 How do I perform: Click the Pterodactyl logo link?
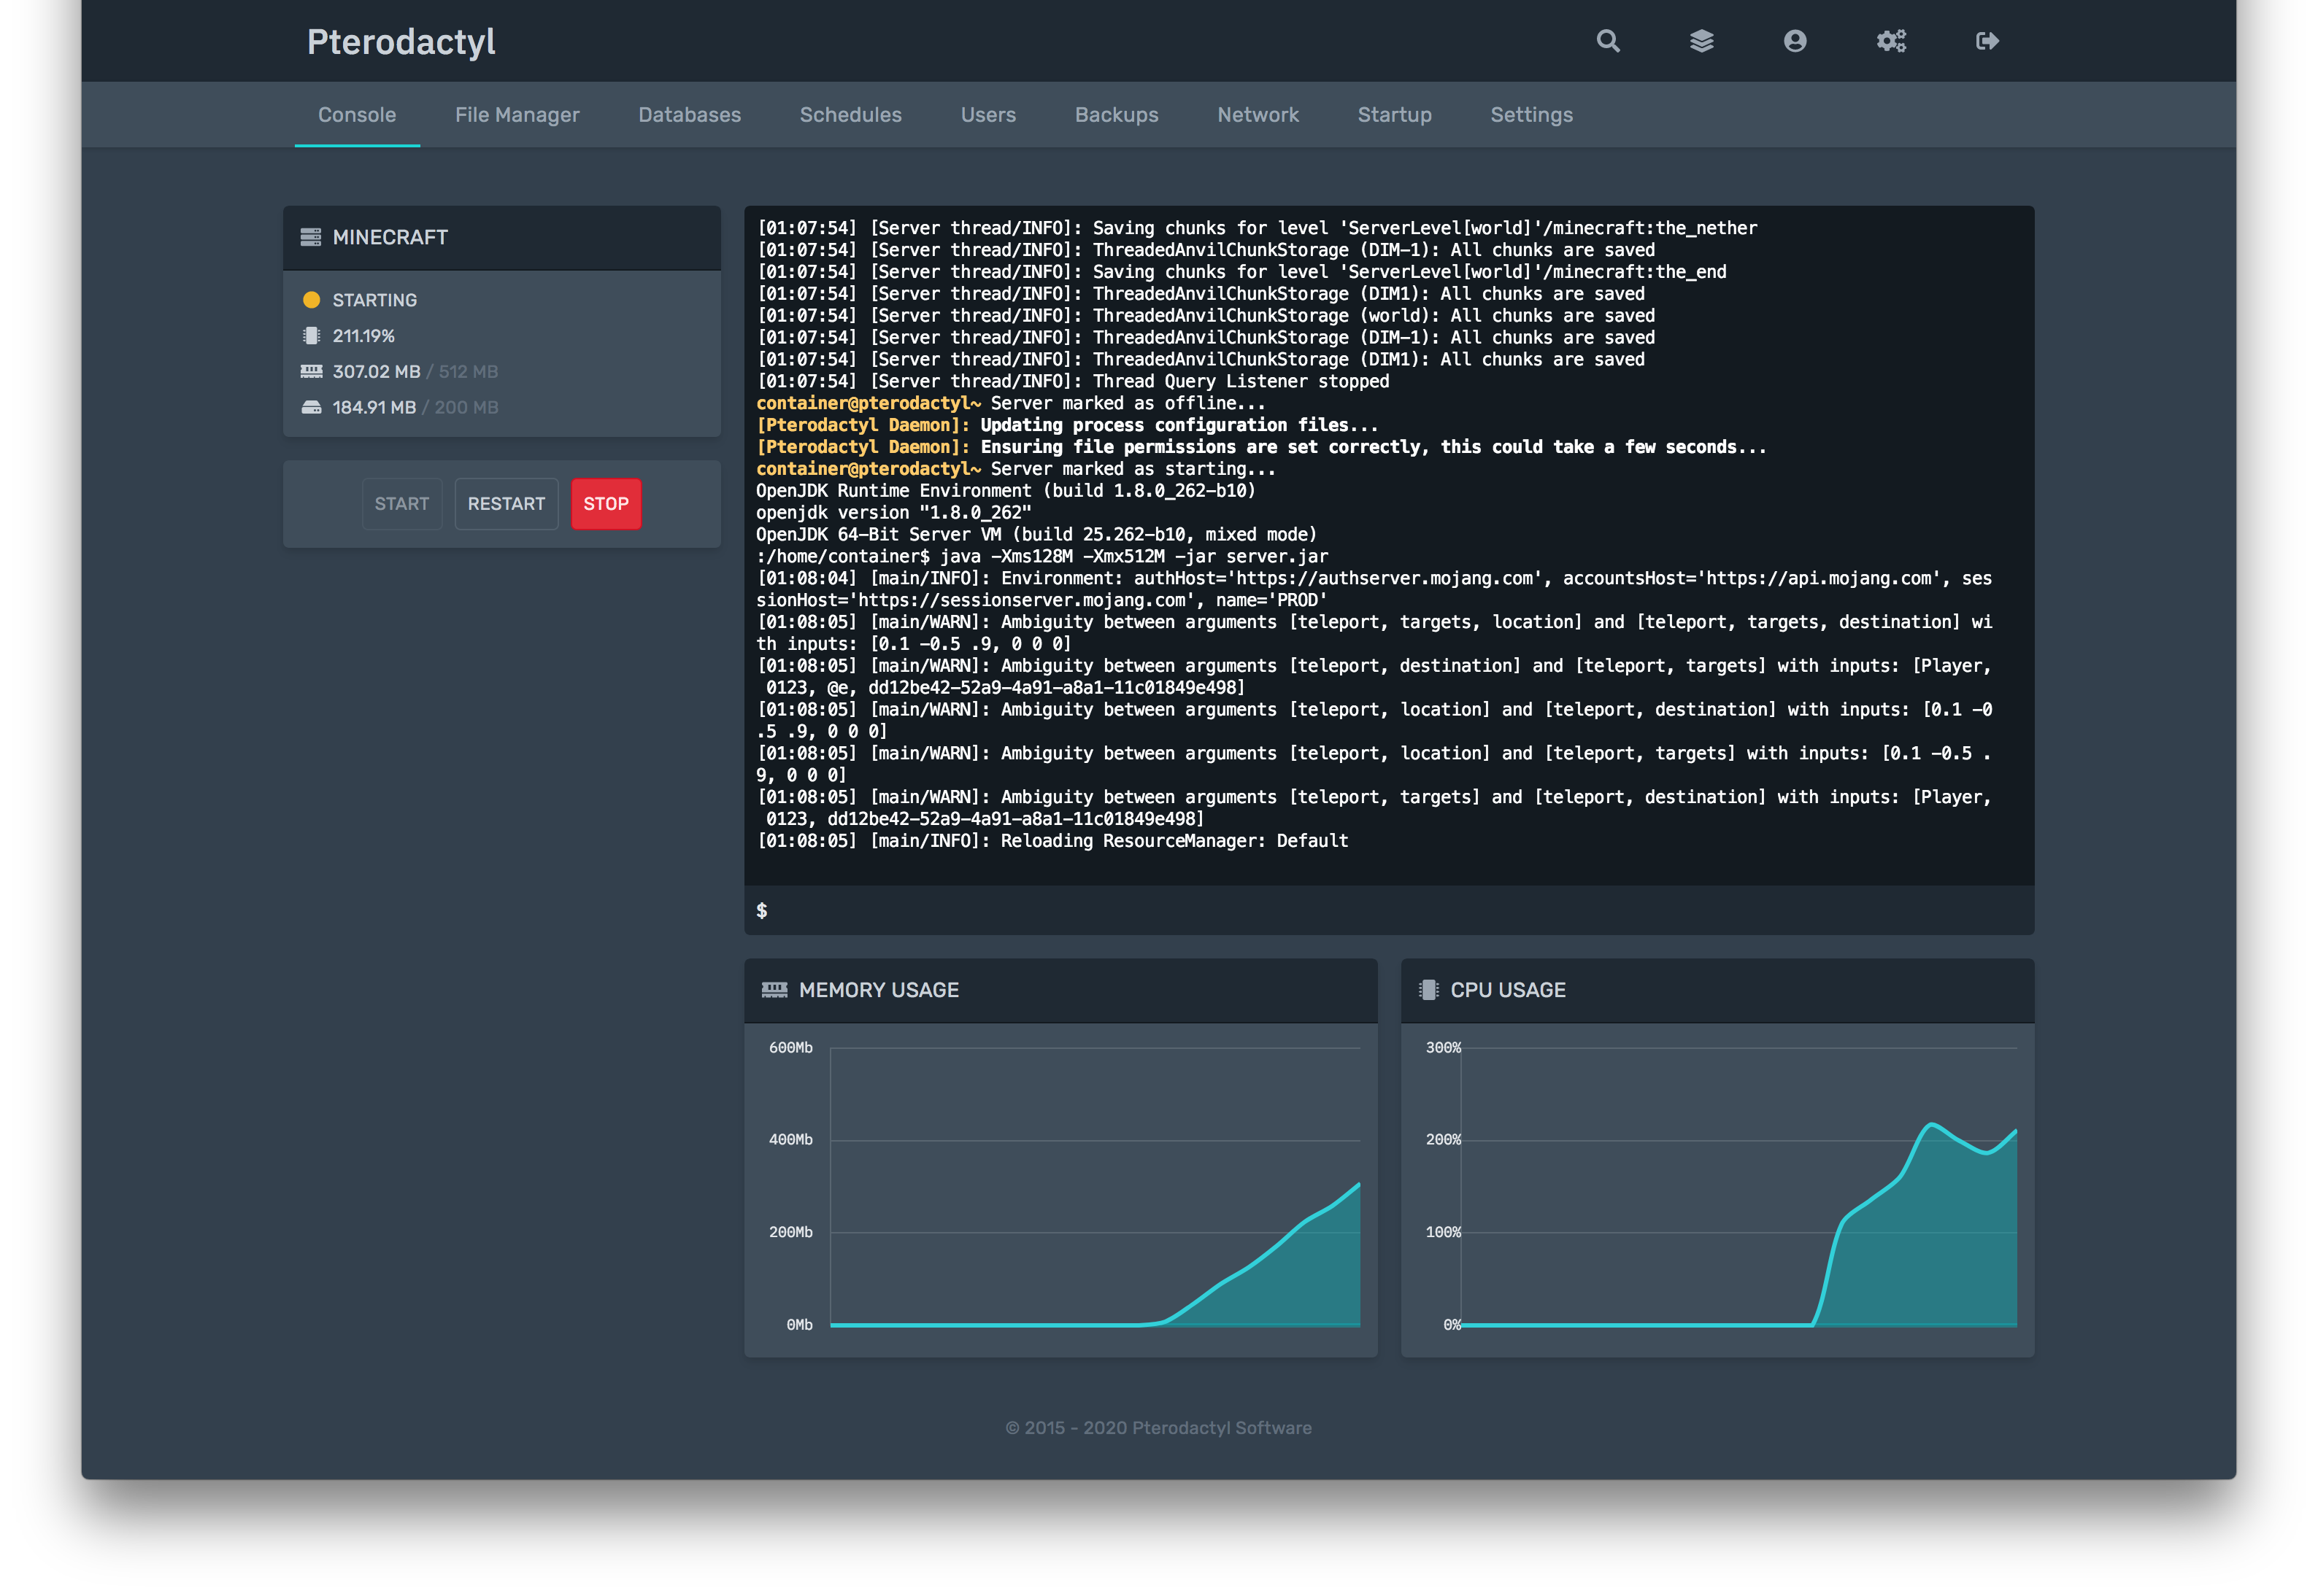pyautogui.click(x=401, y=42)
